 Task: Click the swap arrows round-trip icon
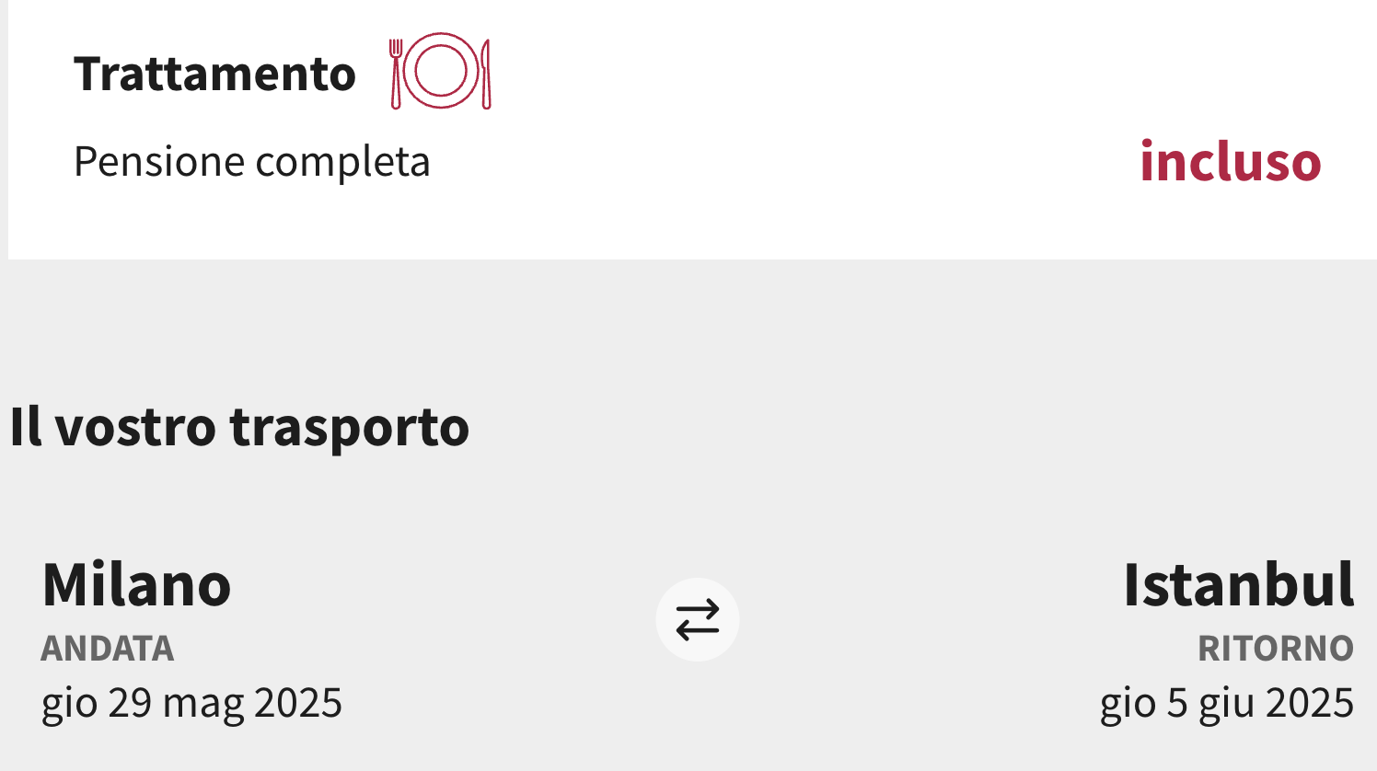click(698, 619)
